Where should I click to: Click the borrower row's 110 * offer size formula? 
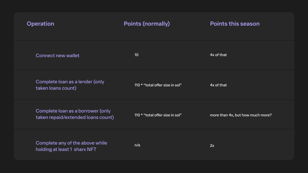point(158,115)
